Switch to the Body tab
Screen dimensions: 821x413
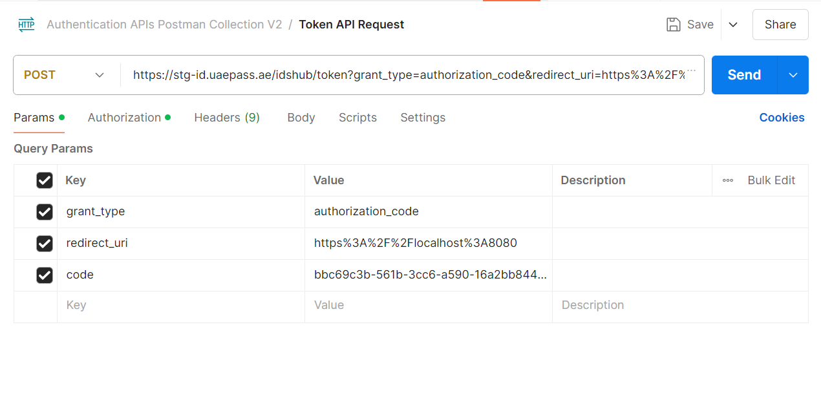click(301, 118)
